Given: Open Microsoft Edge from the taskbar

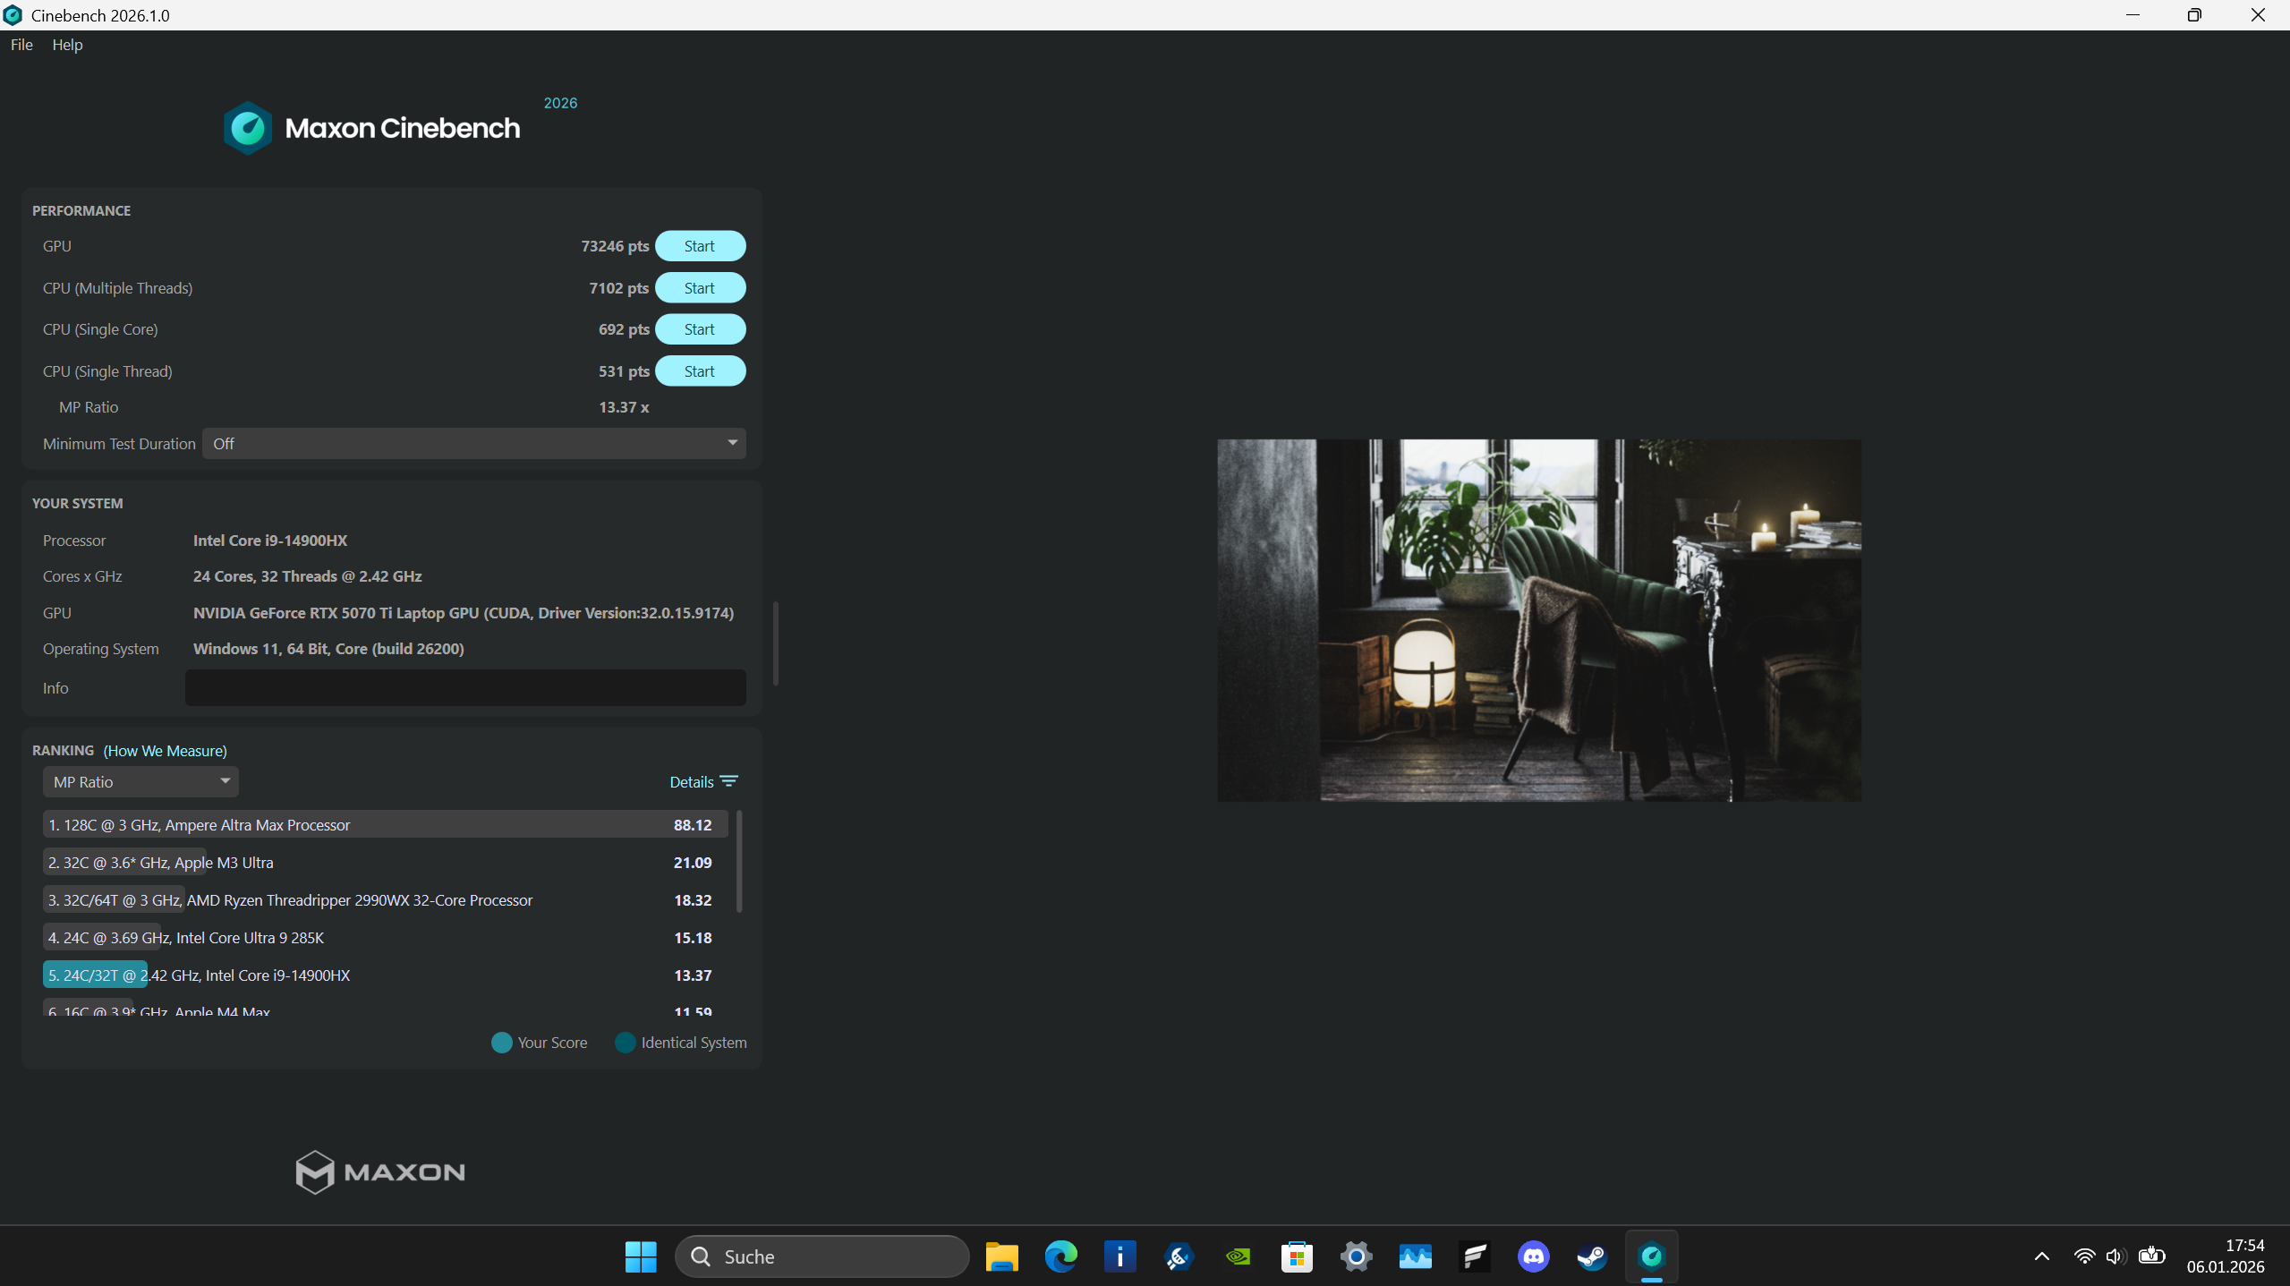Looking at the screenshot, I should (x=1060, y=1256).
